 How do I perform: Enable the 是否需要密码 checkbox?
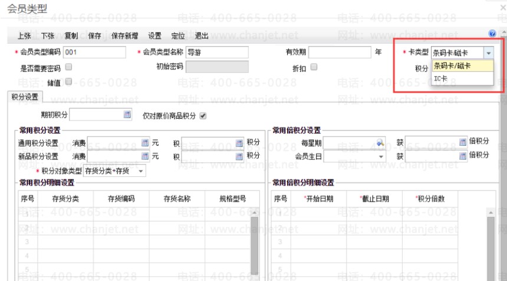pyautogui.click(x=68, y=67)
